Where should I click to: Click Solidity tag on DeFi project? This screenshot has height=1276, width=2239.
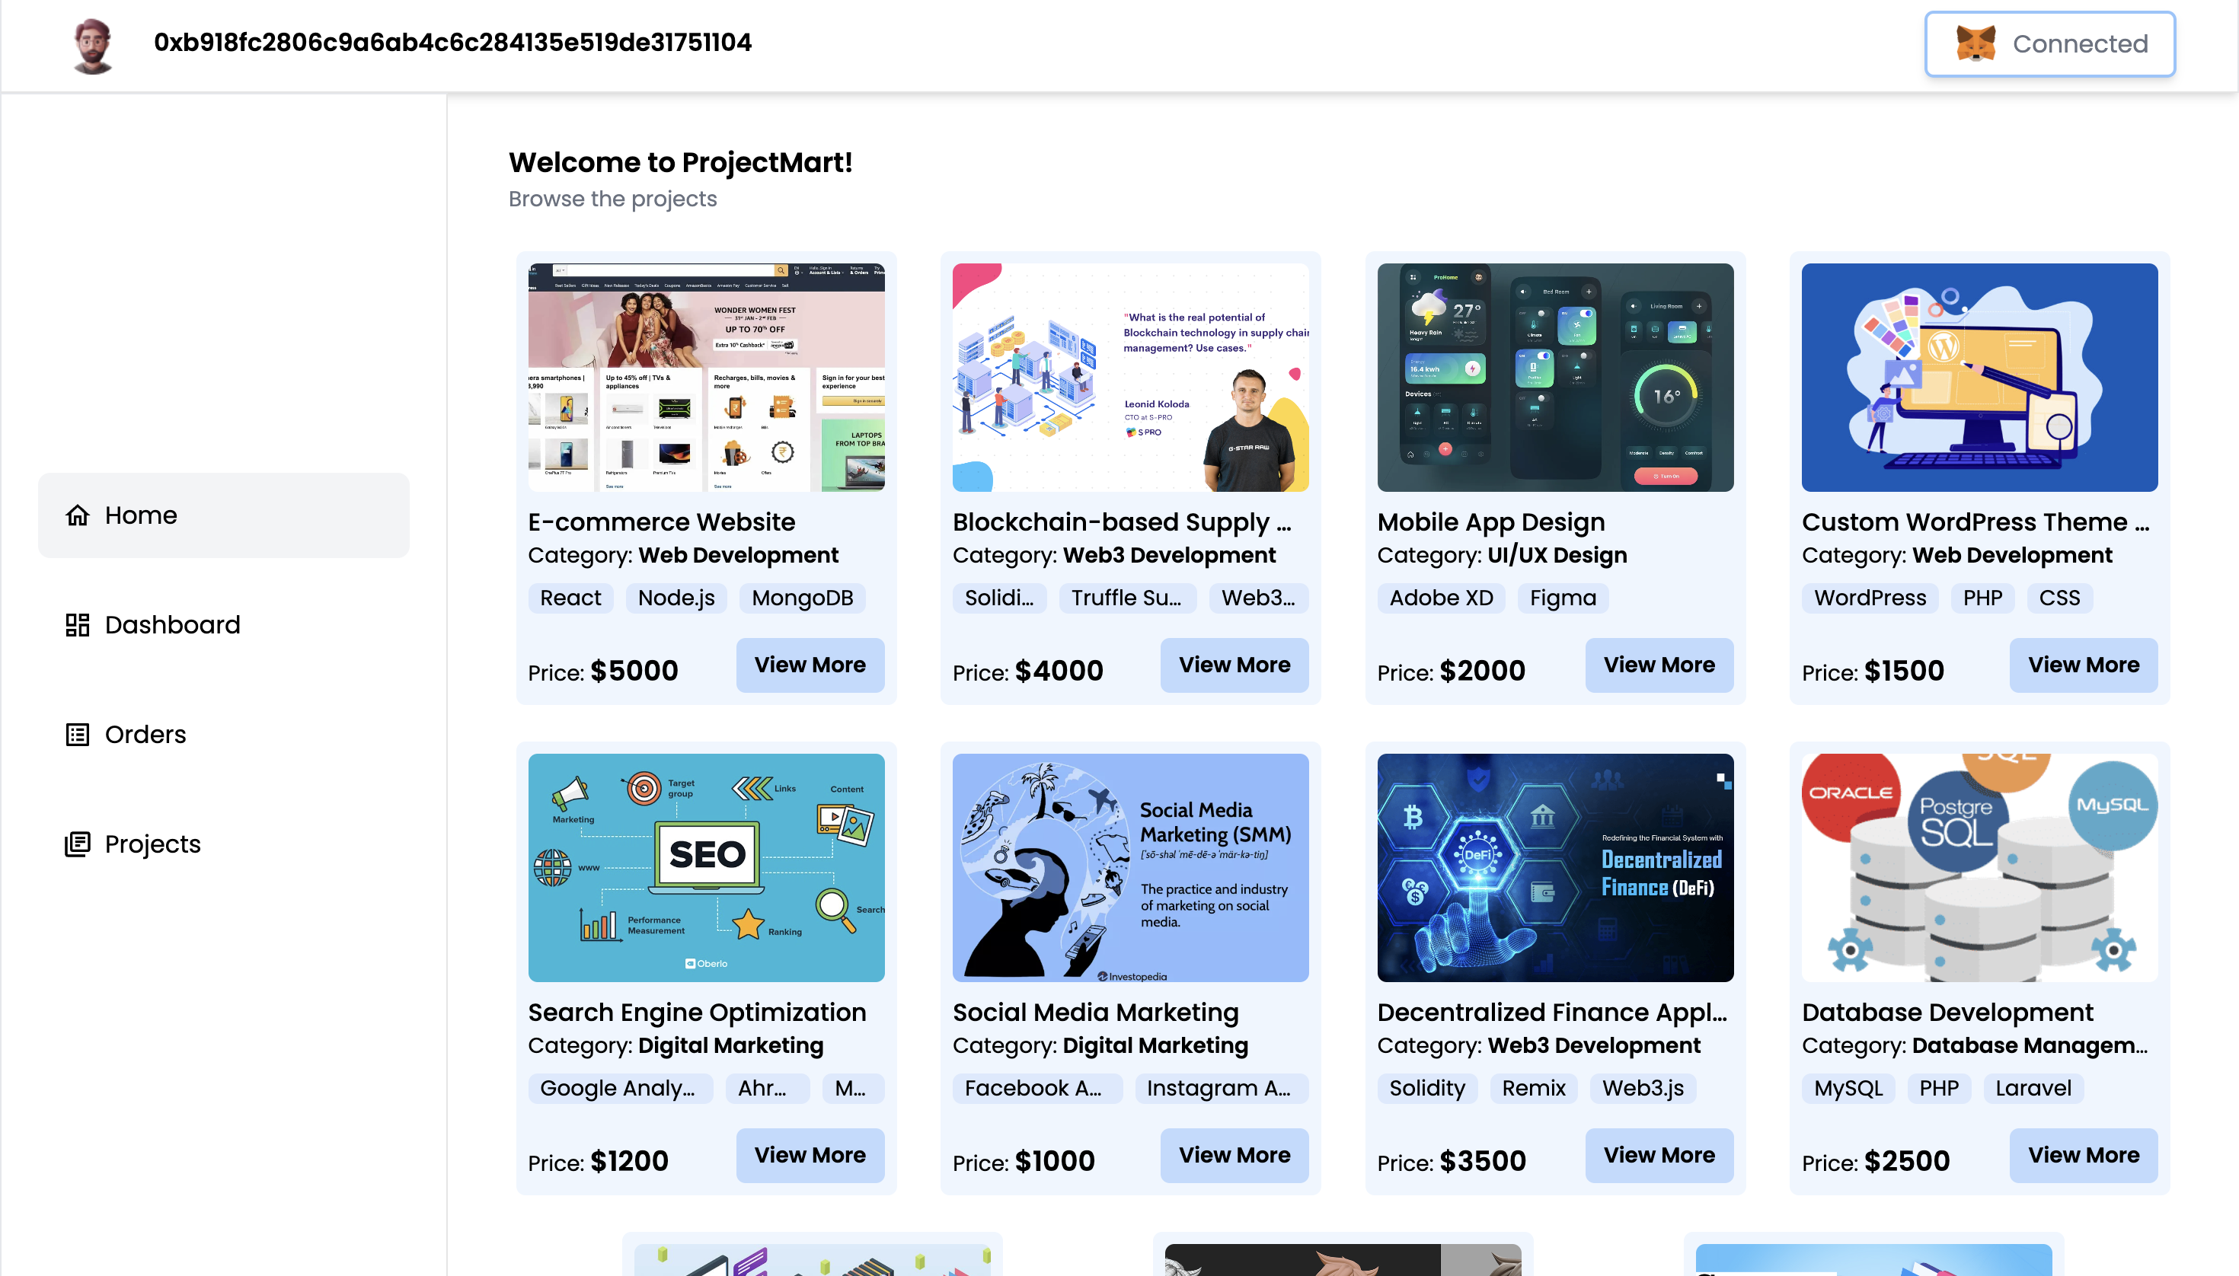[x=1426, y=1089]
